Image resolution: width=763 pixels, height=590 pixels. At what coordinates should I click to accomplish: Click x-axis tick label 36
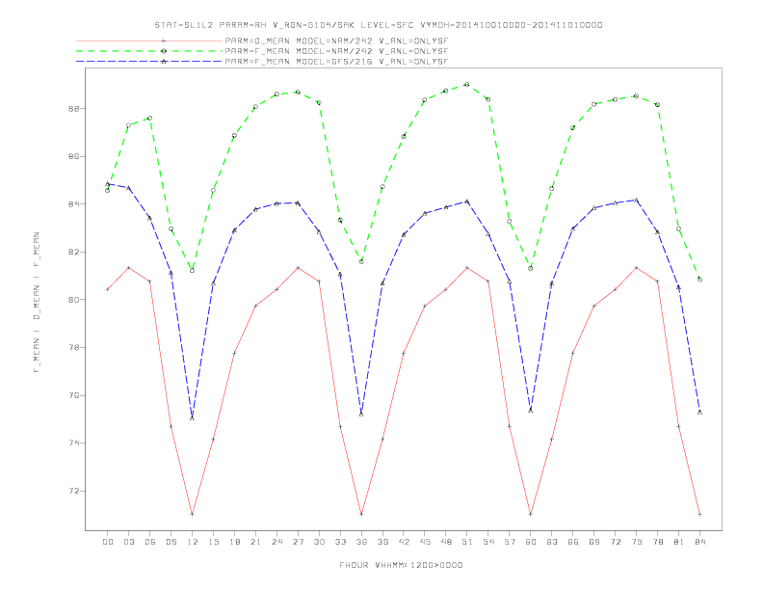pyautogui.click(x=361, y=542)
